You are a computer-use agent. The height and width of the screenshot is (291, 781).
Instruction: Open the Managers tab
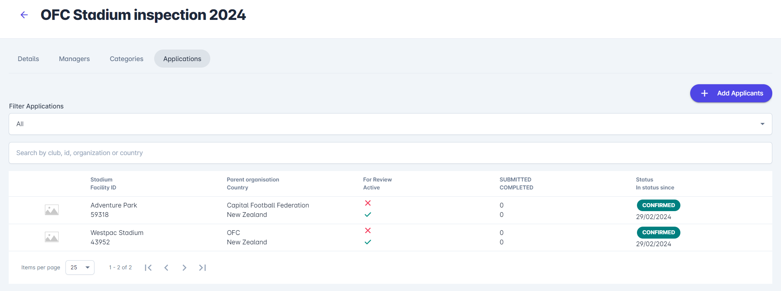coord(74,59)
